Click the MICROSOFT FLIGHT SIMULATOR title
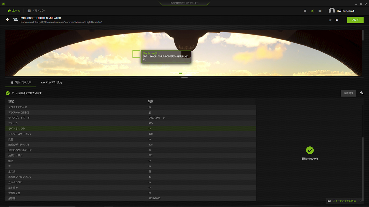The image size is (369, 207). coord(41,18)
